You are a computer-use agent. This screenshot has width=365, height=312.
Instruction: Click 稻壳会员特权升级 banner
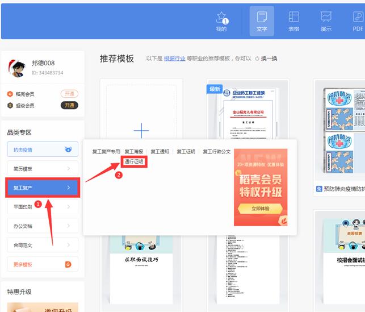tap(261, 188)
